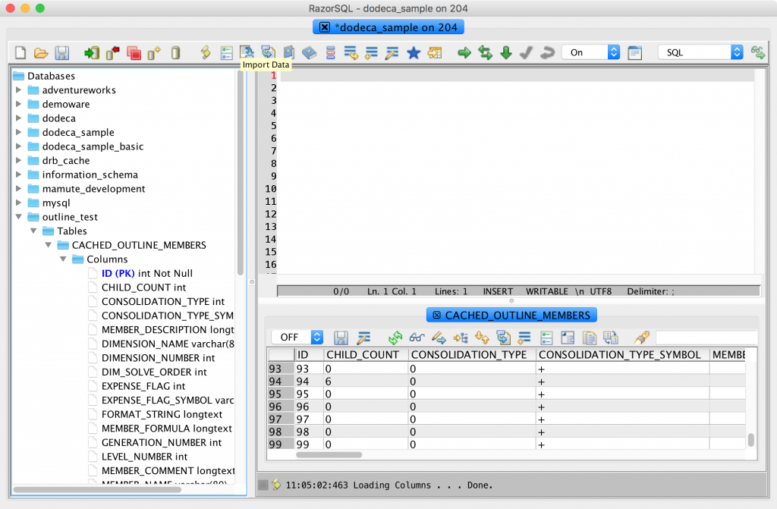Click the blue star favorites icon
This screenshot has height=509, width=777.
coord(414,52)
